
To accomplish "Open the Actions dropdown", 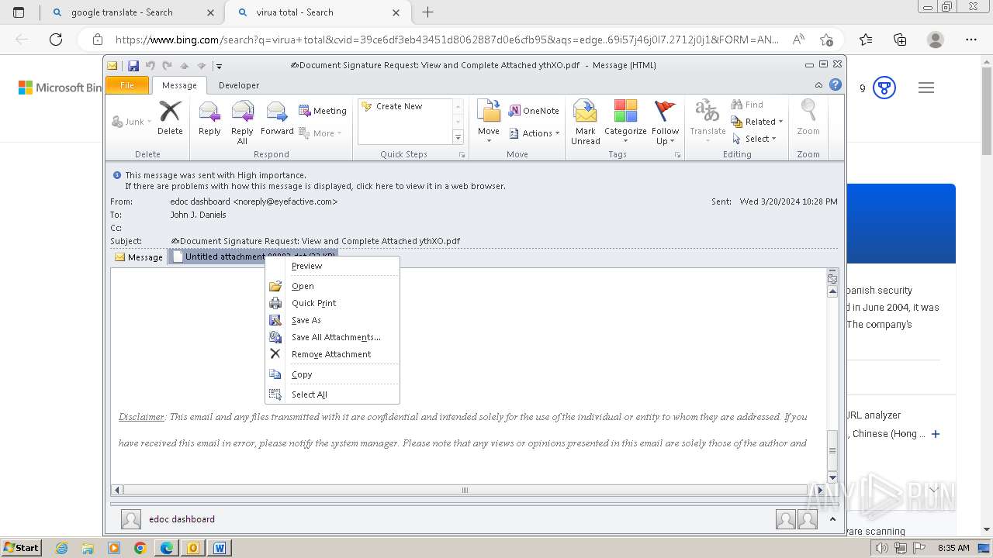I will [x=535, y=133].
